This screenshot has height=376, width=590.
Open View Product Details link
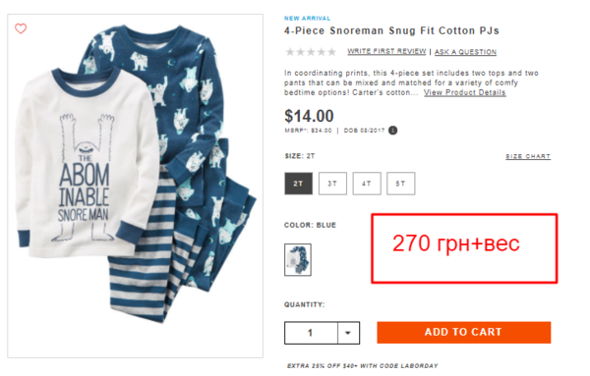[x=465, y=92]
